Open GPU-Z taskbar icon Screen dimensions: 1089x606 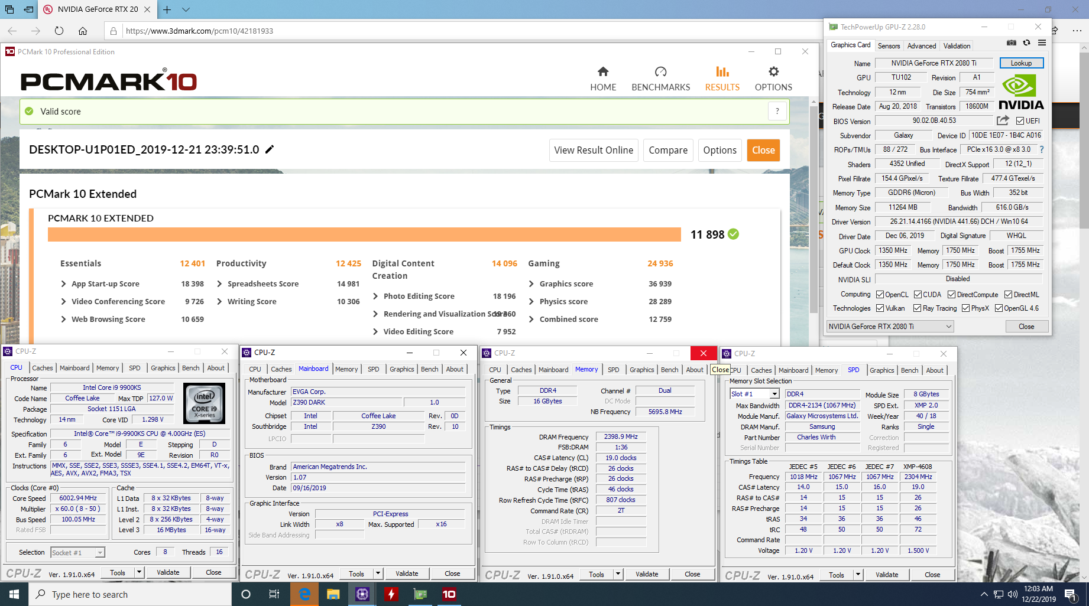[x=420, y=594]
